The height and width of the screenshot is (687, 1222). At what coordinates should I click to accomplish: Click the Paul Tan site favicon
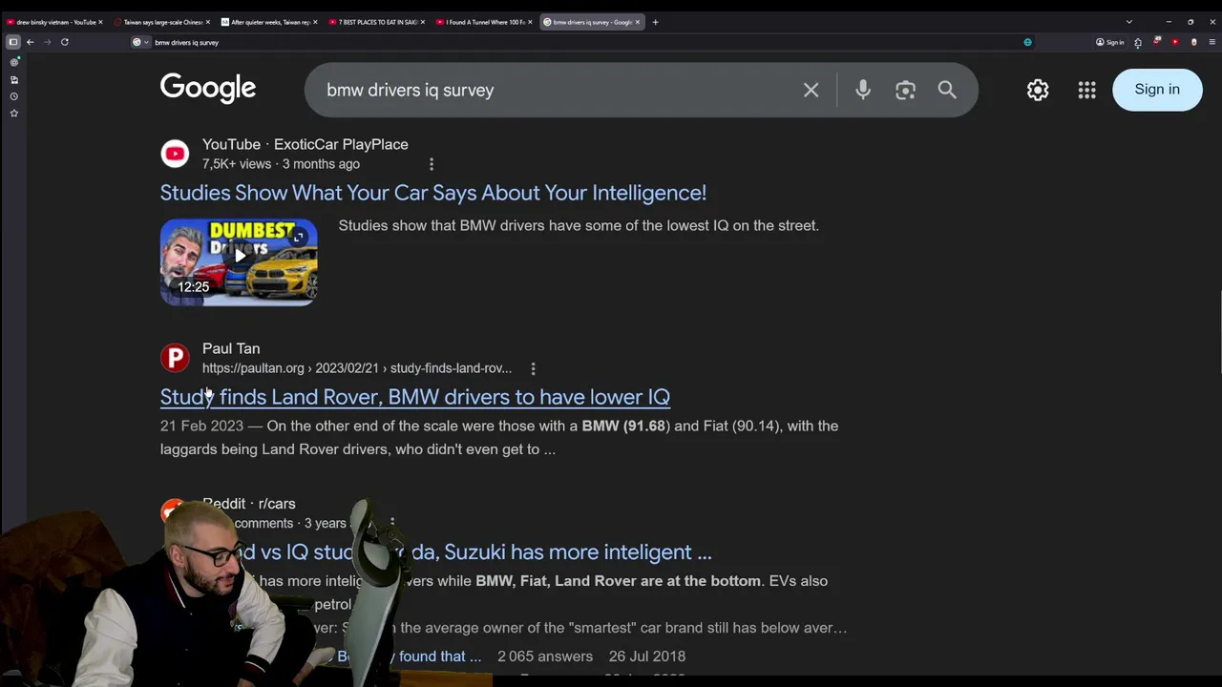(175, 358)
